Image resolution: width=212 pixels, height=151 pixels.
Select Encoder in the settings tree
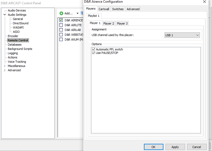[13, 36]
